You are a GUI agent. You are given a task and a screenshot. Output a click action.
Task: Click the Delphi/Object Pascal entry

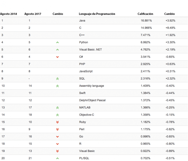coord(92,100)
